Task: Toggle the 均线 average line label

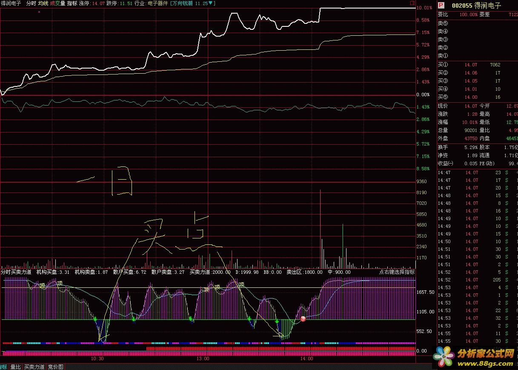Action: [x=43, y=3]
